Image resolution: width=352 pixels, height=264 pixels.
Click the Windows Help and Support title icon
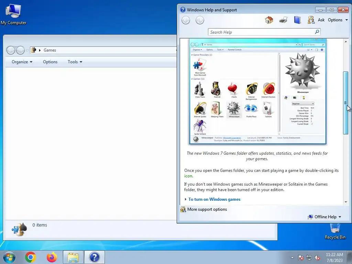click(x=183, y=10)
